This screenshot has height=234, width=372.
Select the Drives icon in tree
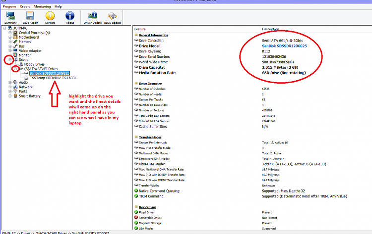[x=16, y=60]
